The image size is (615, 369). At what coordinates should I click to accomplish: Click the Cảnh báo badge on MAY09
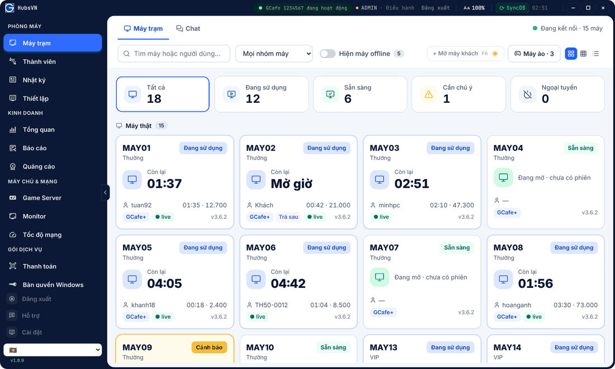coord(209,347)
